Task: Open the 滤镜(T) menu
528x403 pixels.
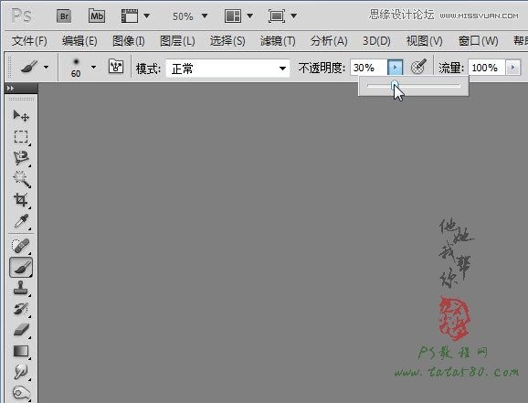Action: pos(278,41)
